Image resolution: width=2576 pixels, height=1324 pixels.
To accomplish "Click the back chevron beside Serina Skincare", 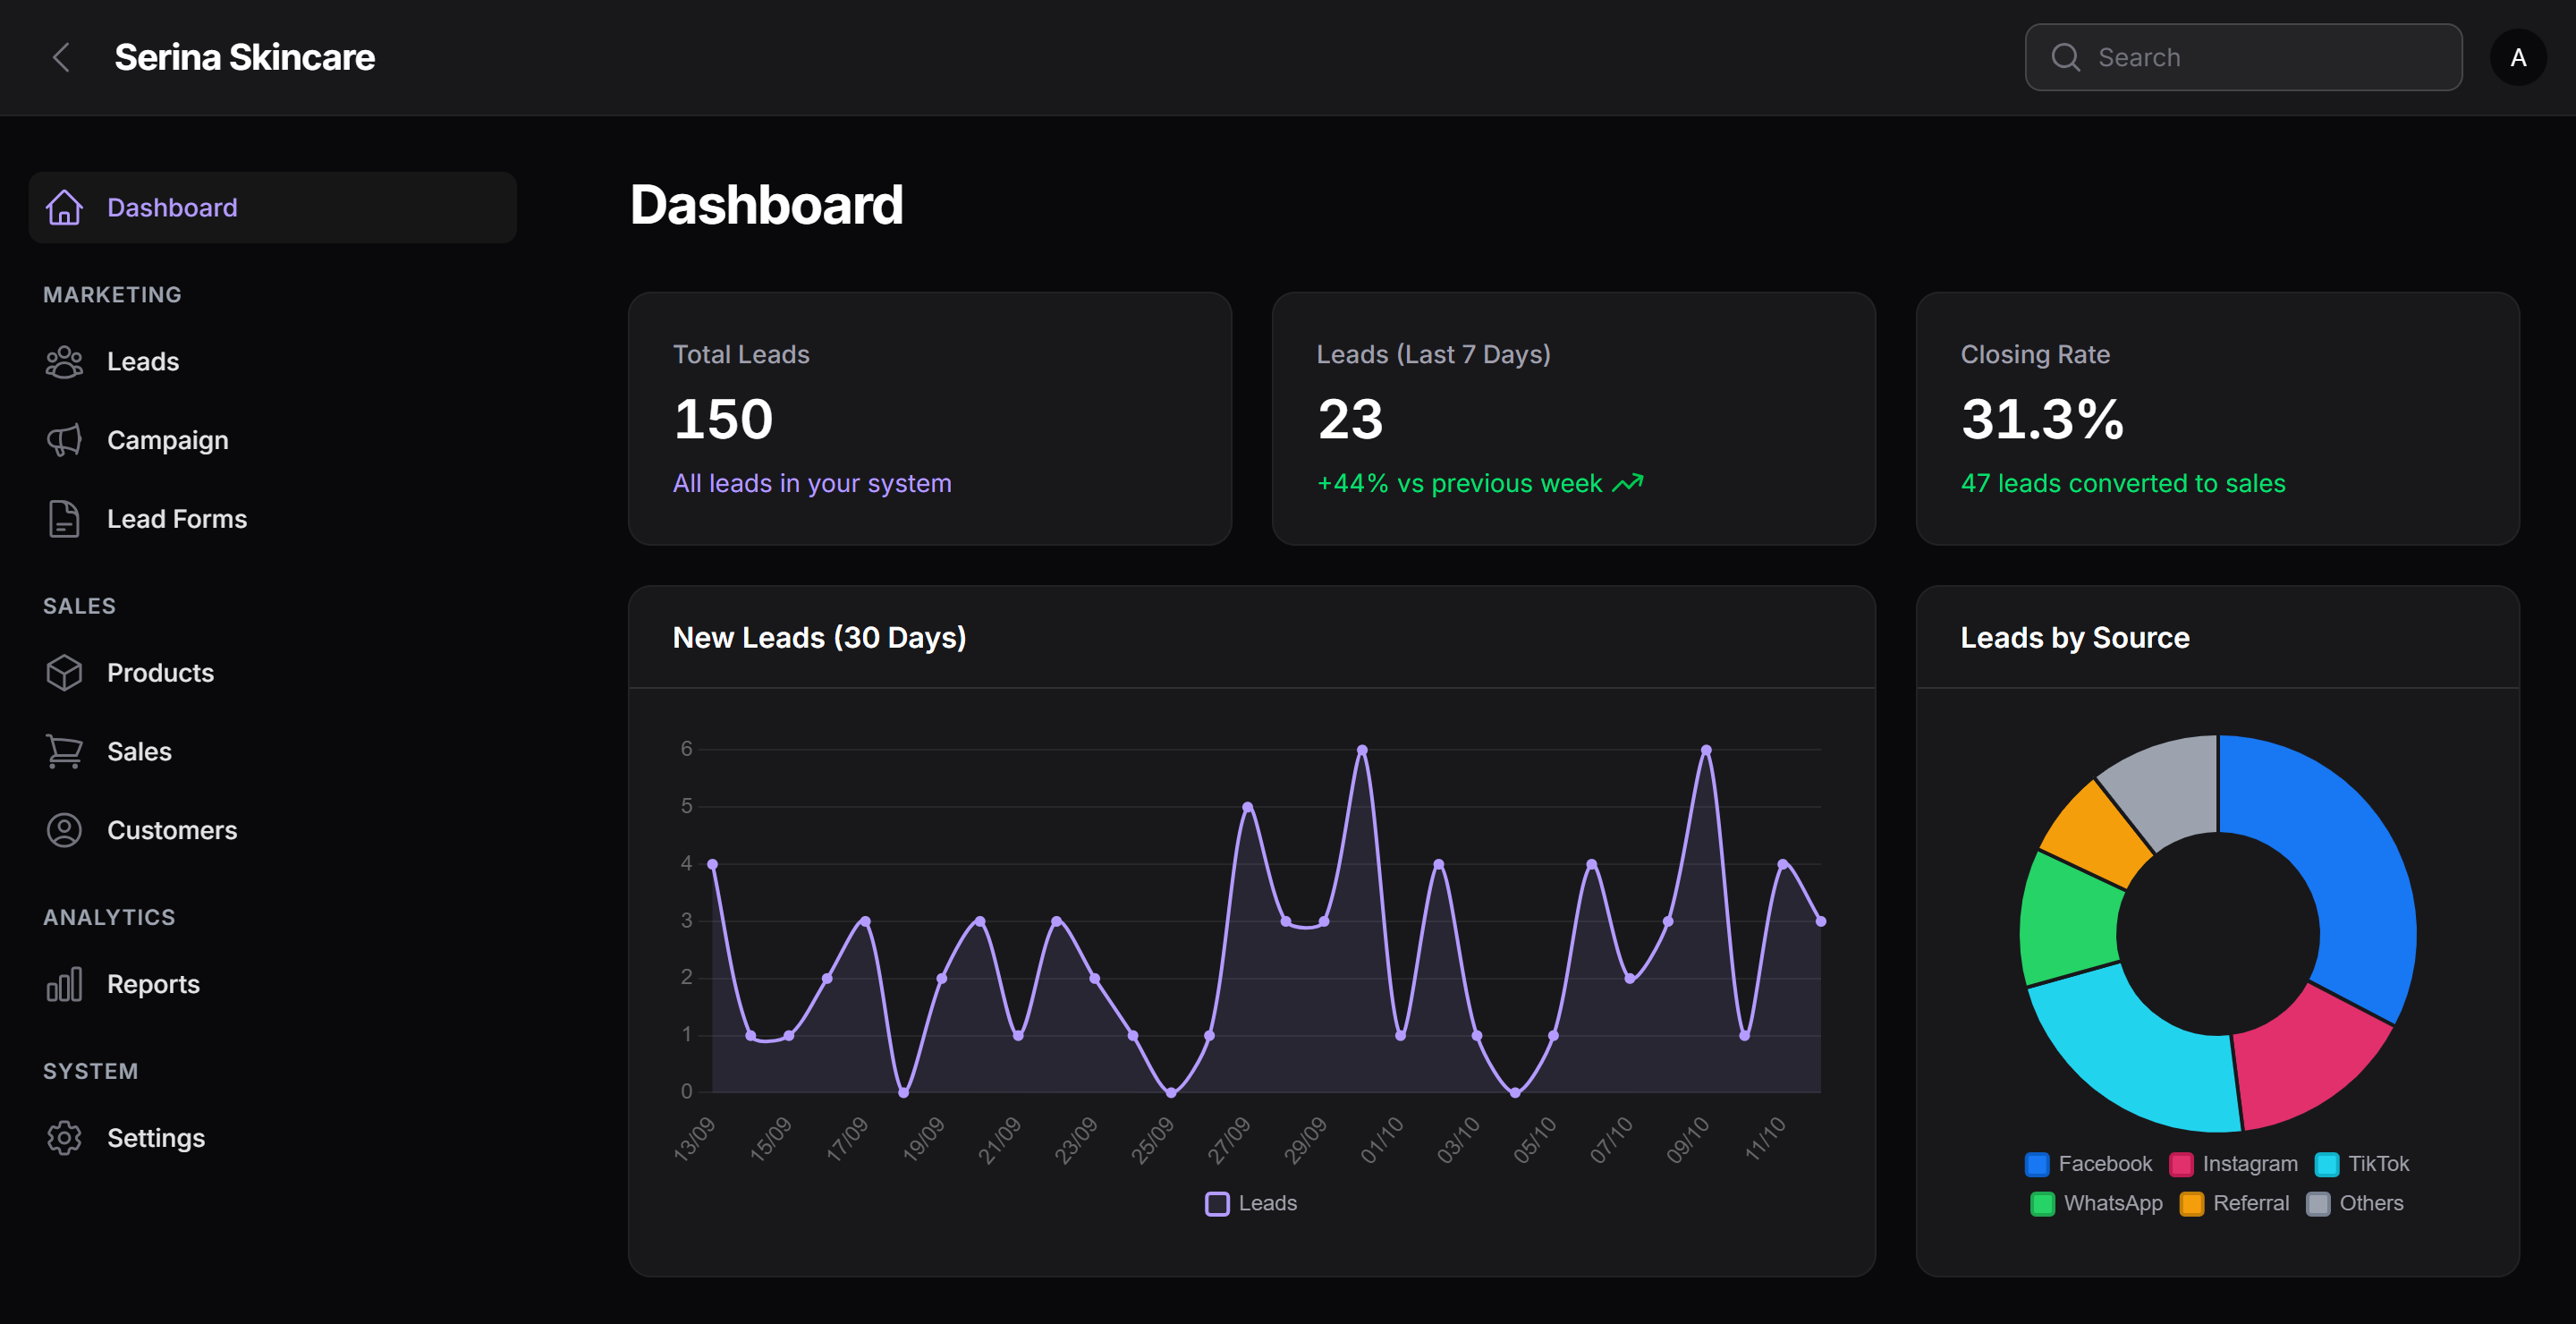I will (61, 57).
